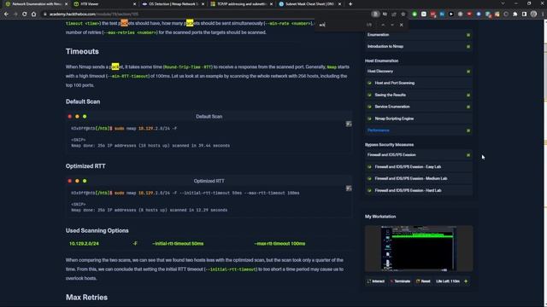Go back using the browser back arrow
The height and width of the screenshot is (307, 547).
pyautogui.click(x=6, y=14)
